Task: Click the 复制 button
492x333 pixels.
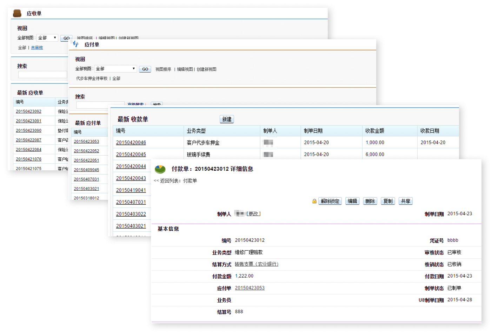Action: pos(388,201)
